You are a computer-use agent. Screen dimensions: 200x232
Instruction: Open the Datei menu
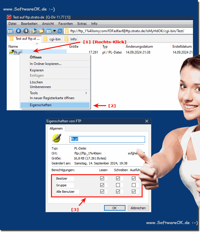[12, 24]
